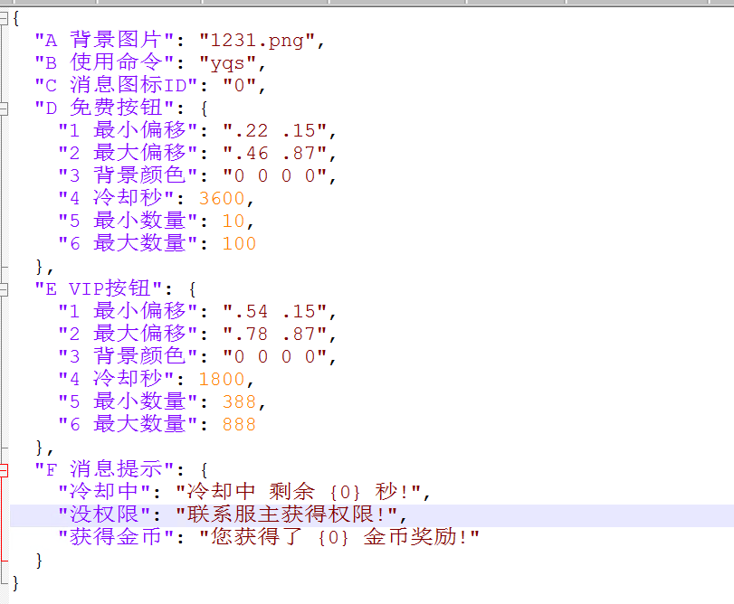The image size is (734, 604).
Task: Click the 最小数量 value 388
Action: [x=239, y=402]
